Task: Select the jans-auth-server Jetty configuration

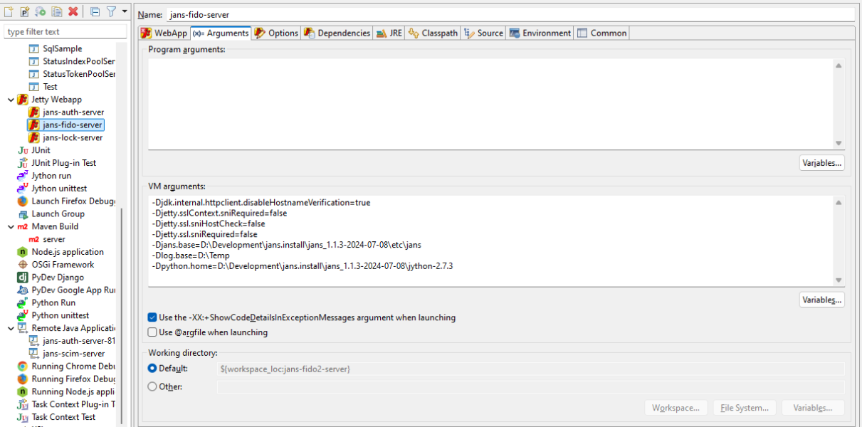Action: 73,112
